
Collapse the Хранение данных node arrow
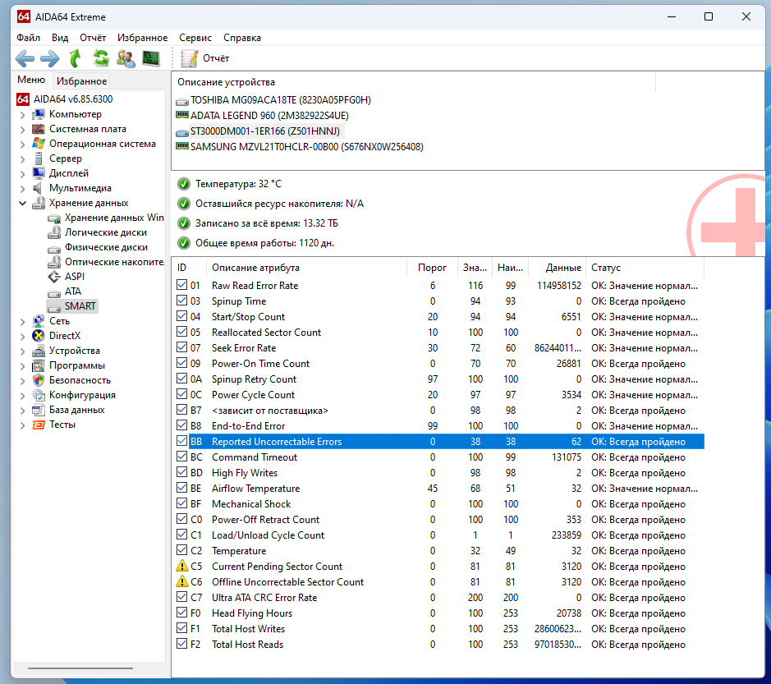coord(23,203)
